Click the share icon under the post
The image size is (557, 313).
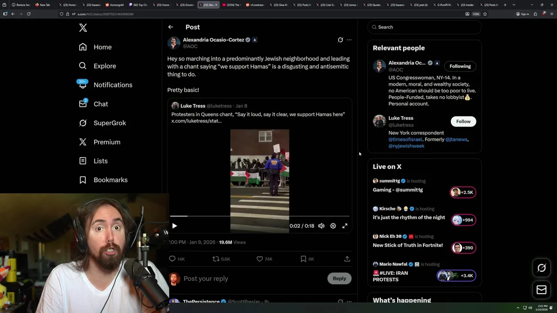347,259
